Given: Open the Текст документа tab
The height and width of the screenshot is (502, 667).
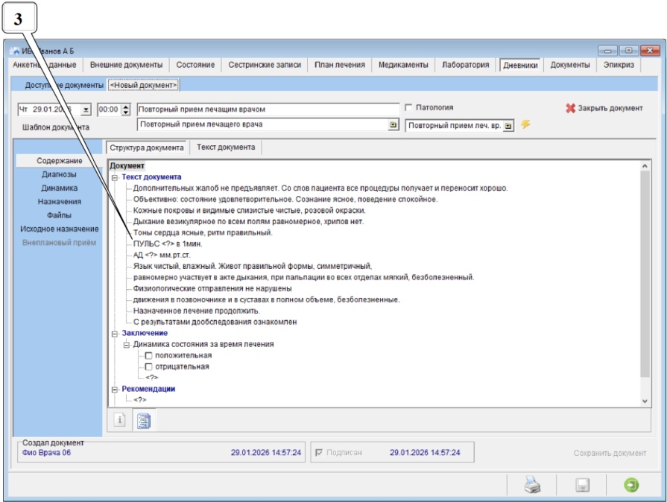Looking at the screenshot, I should [226, 147].
